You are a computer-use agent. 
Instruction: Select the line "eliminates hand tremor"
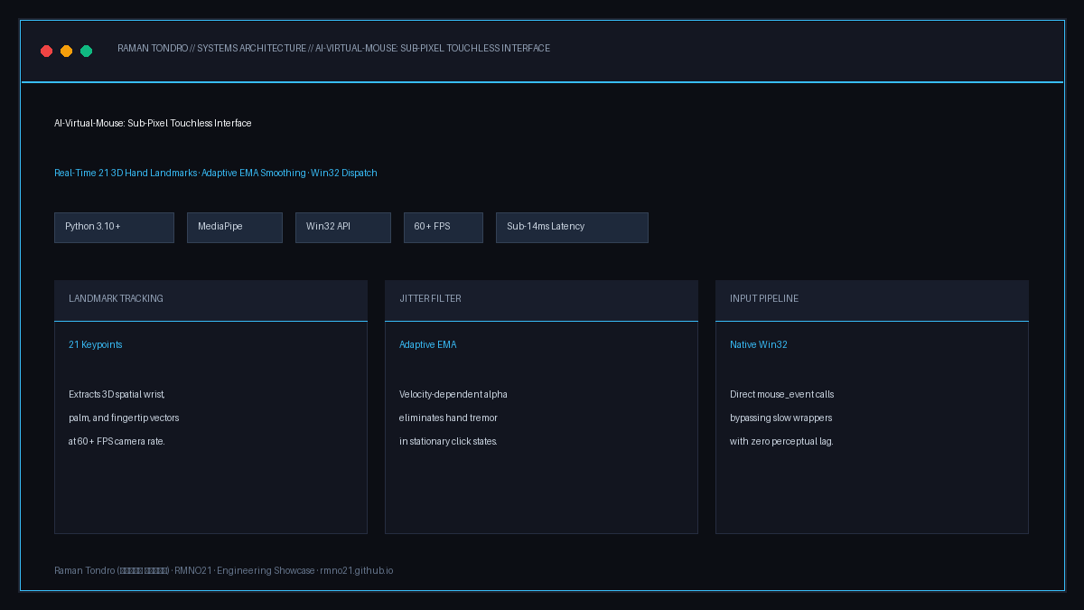pos(448,418)
